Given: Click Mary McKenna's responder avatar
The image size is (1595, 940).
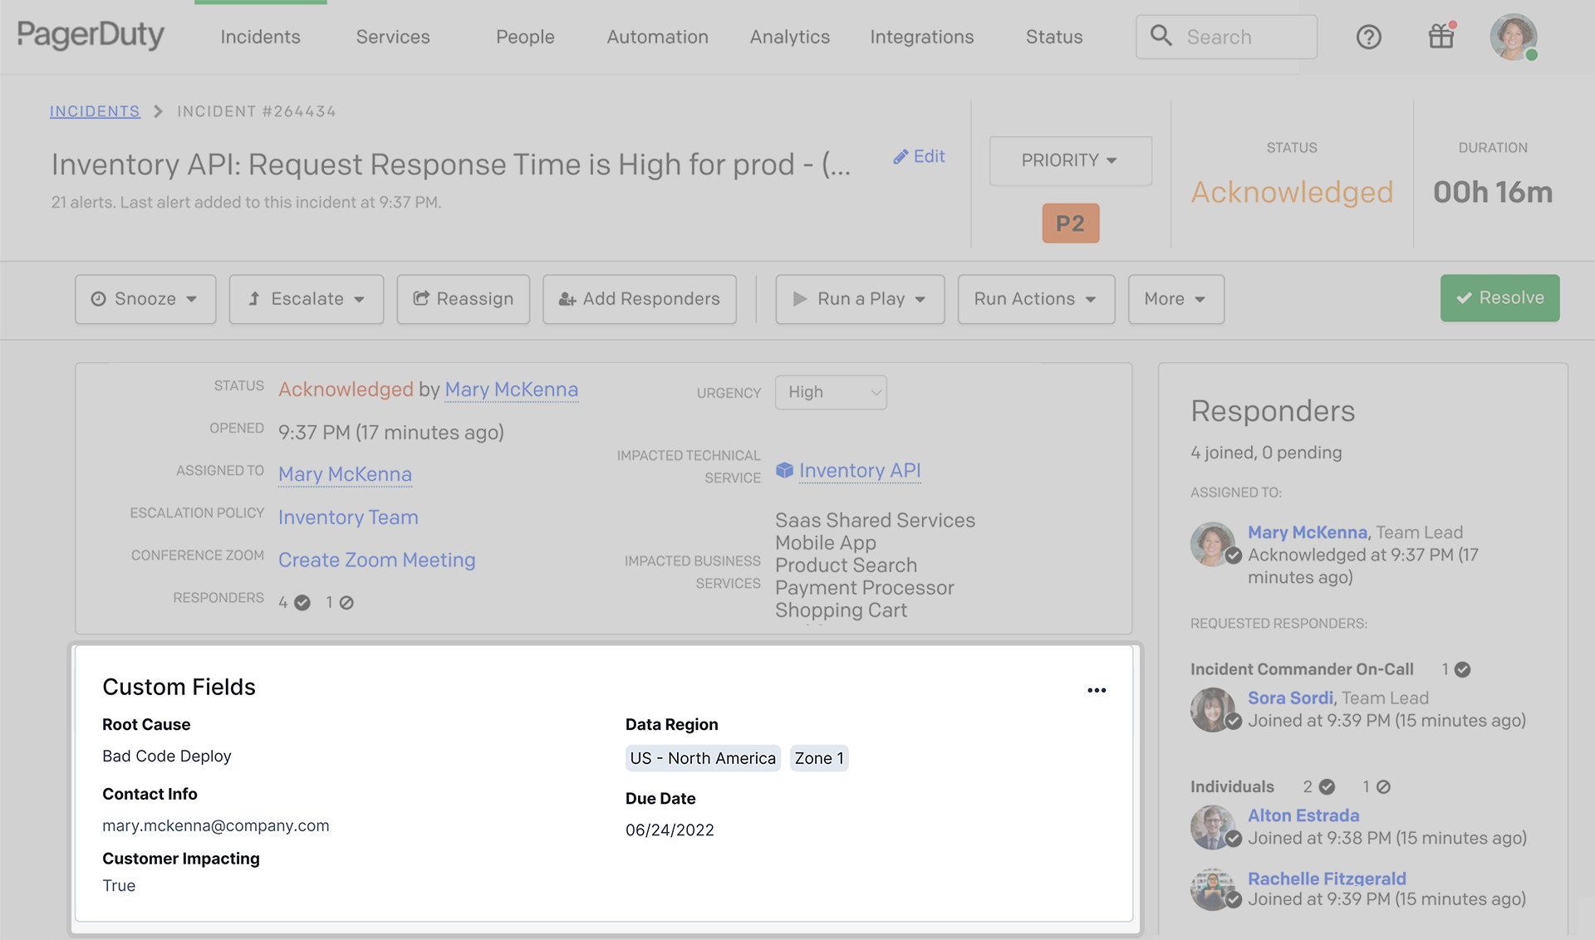Looking at the screenshot, I should point(1214,544).
